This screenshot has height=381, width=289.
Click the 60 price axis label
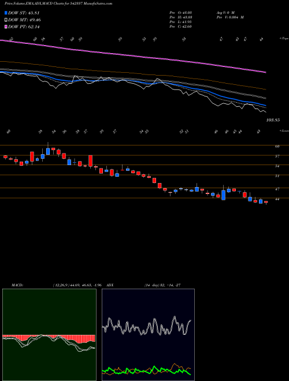point(277,146)
